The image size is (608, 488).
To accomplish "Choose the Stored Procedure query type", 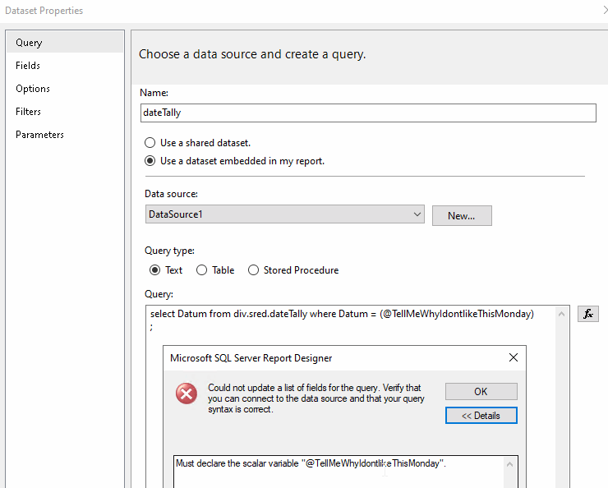I will point(253,270).
